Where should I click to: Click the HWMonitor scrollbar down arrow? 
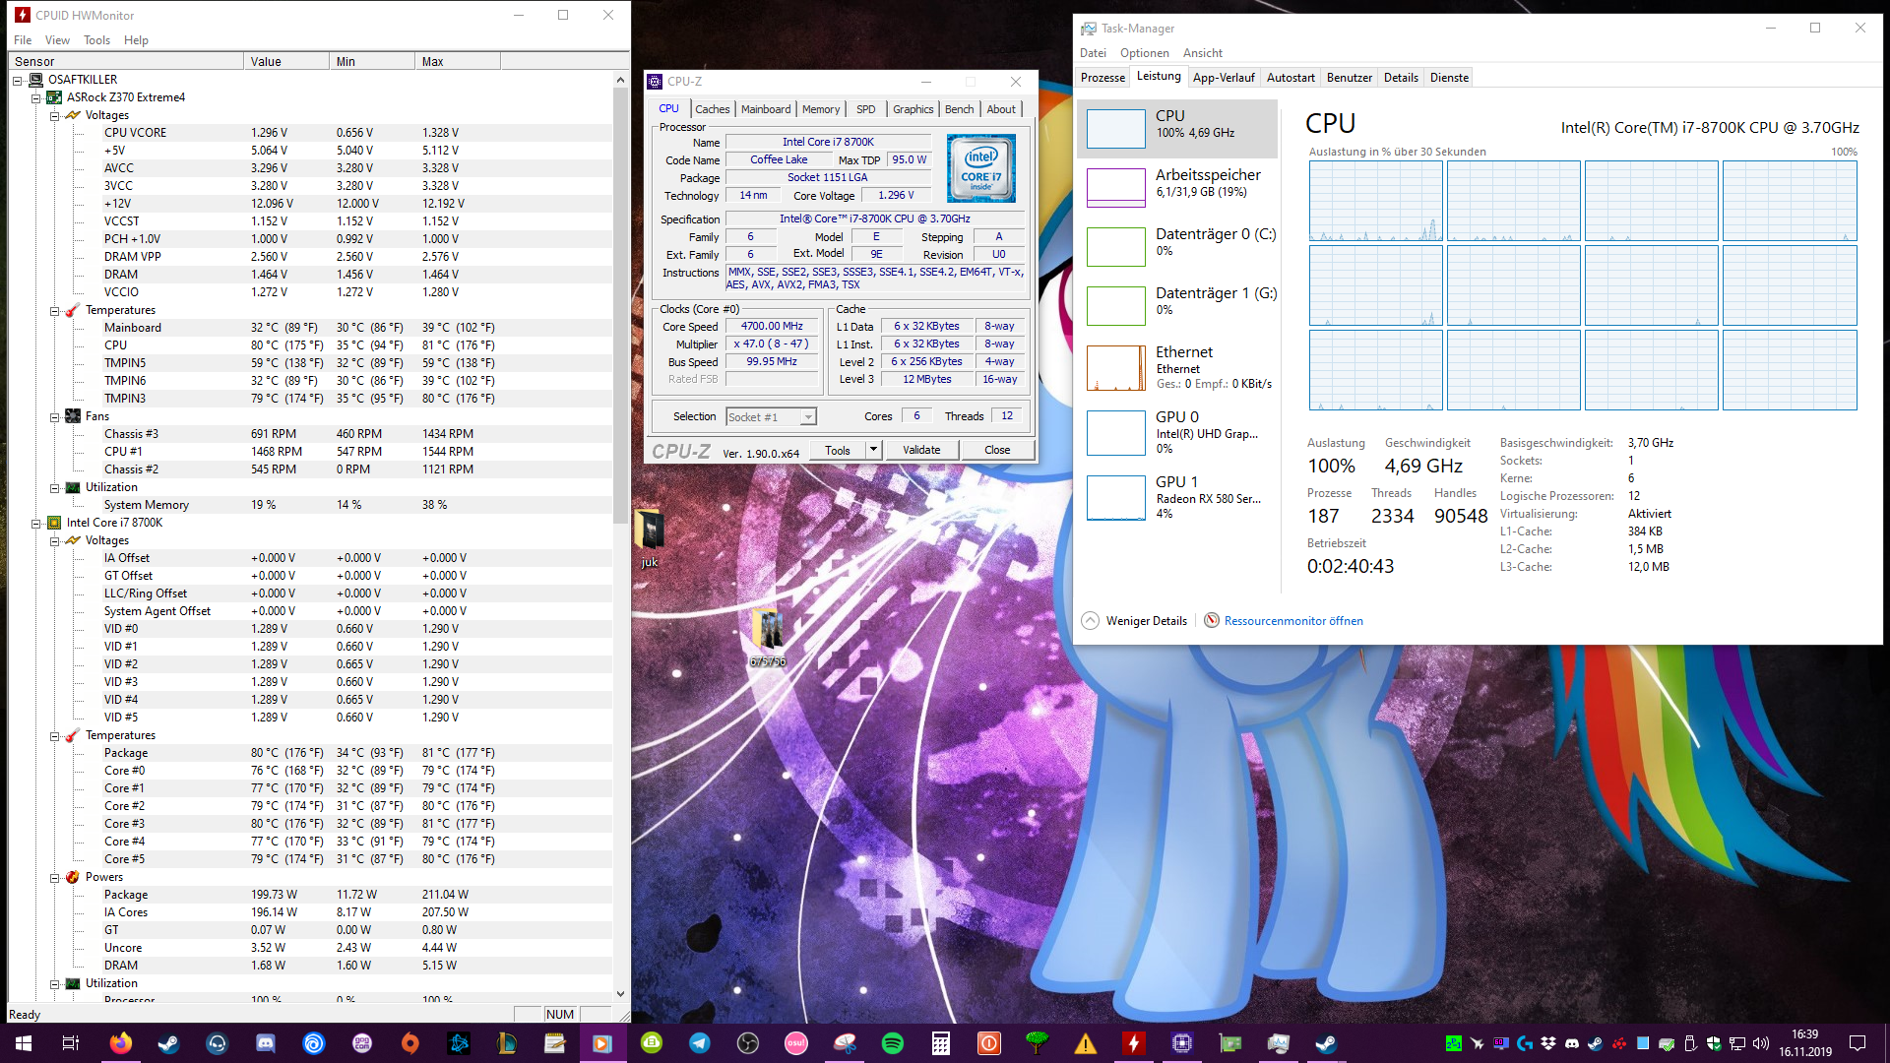tap(620, 993)
